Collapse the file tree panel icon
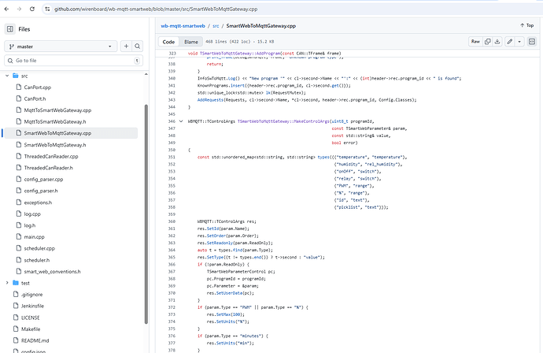 tap(10, 29)
